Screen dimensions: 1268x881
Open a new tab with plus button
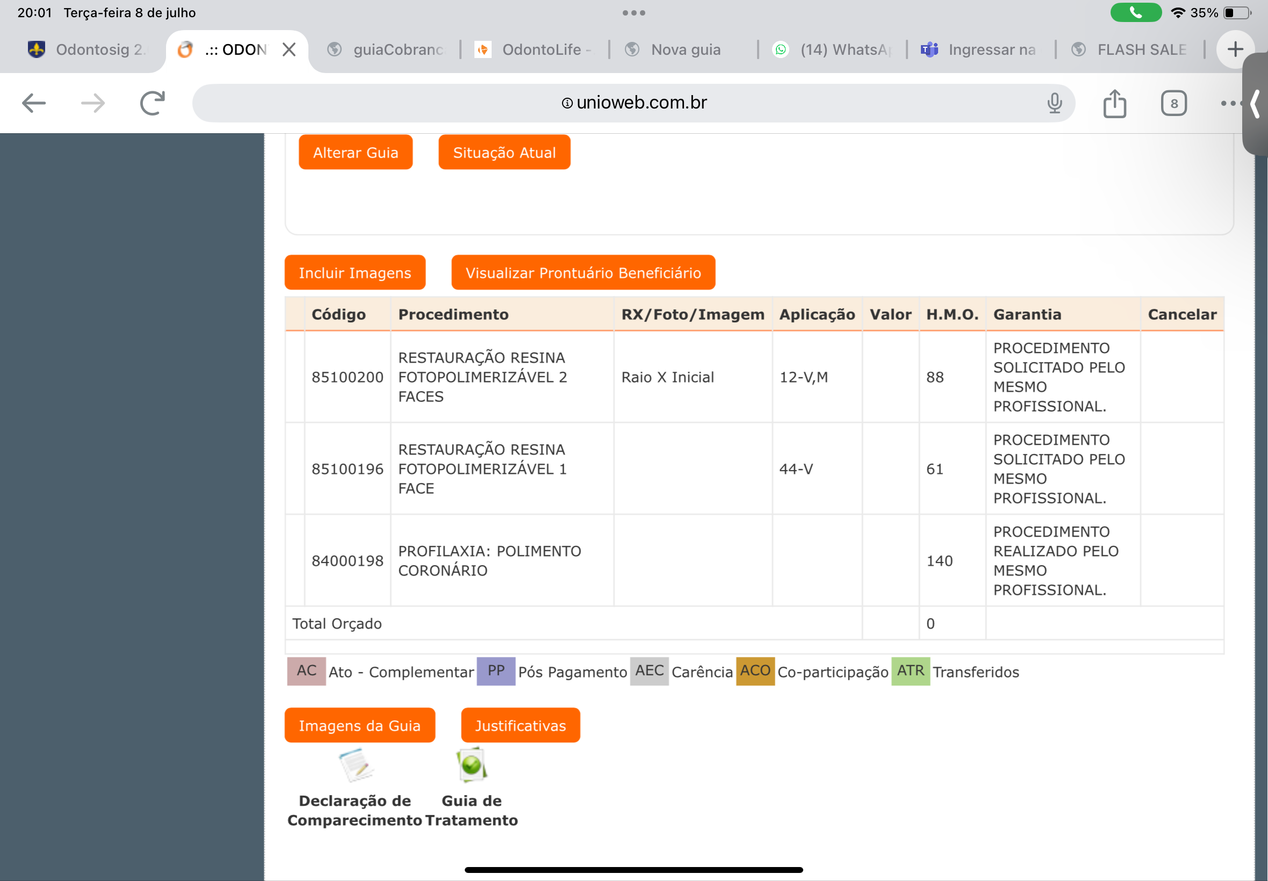1235,49
